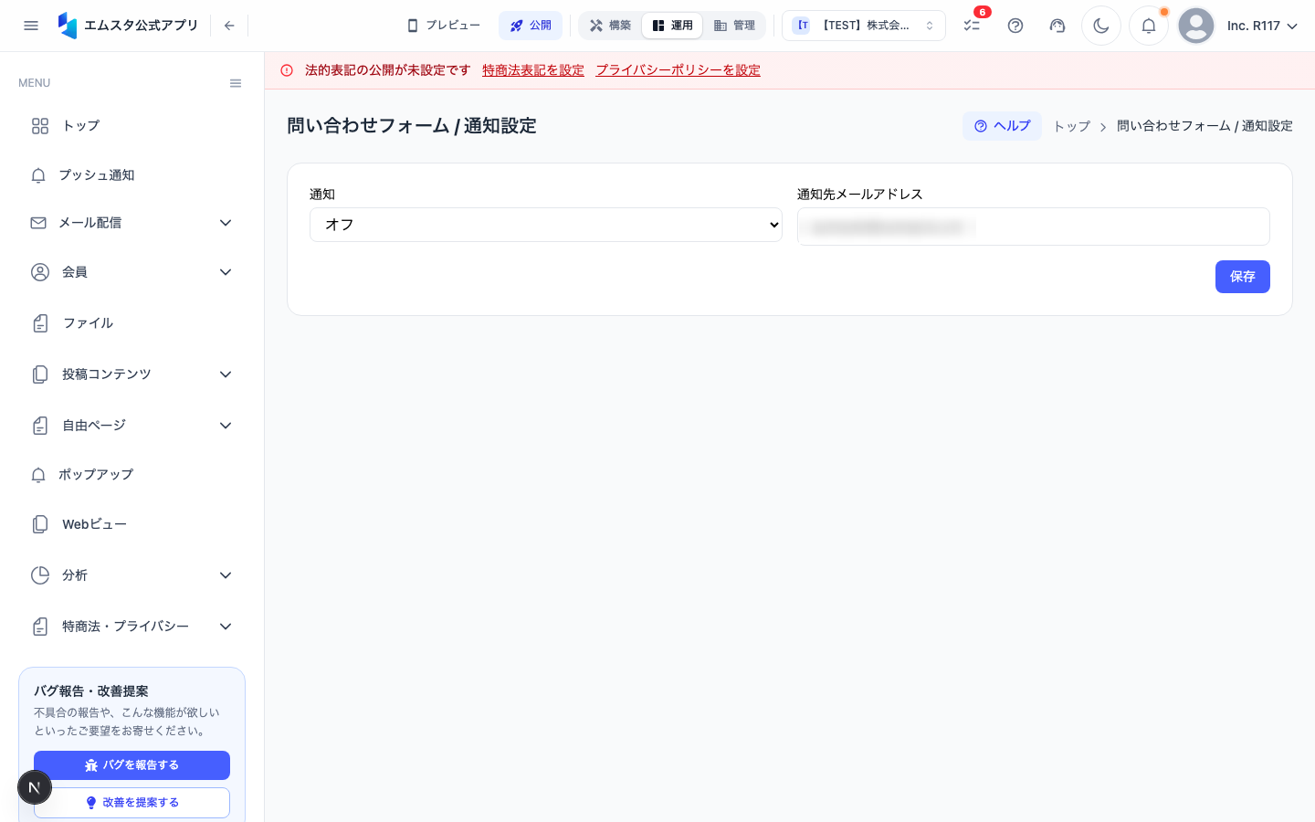Expand the 自由ページ section
Image resolution: width=1315 pixels, height=822 pixels.
[x=131, y=426]
